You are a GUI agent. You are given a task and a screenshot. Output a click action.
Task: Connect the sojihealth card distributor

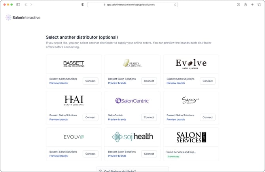[149, 154]
